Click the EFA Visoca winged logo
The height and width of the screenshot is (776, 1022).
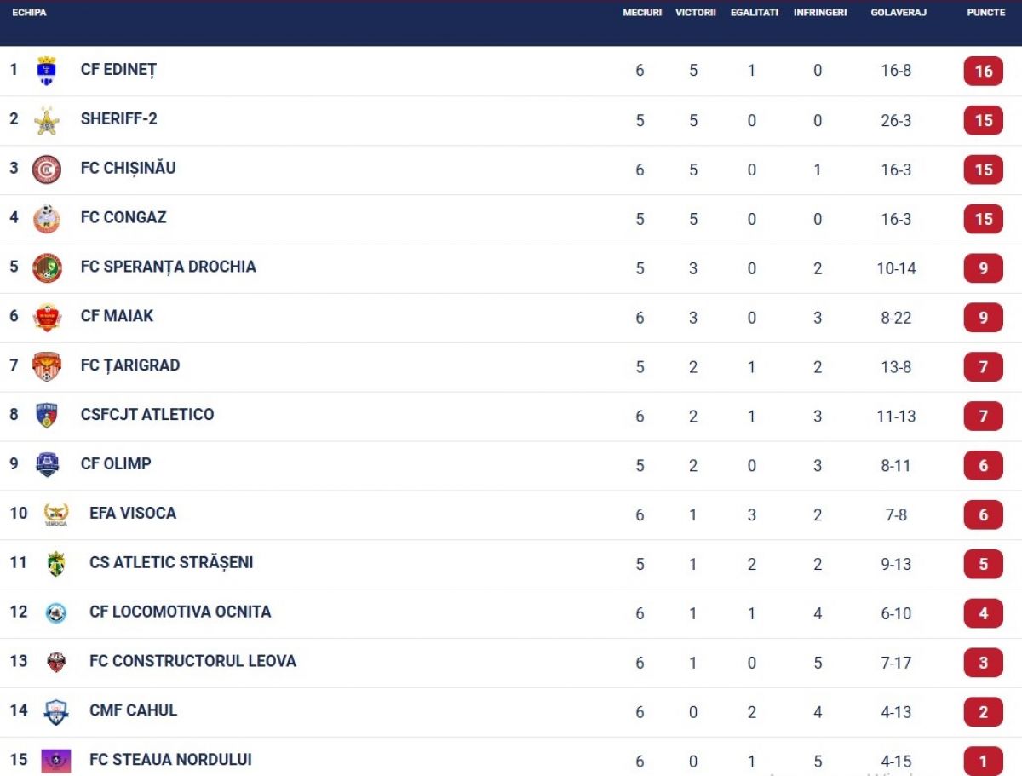tap(56, 514)
